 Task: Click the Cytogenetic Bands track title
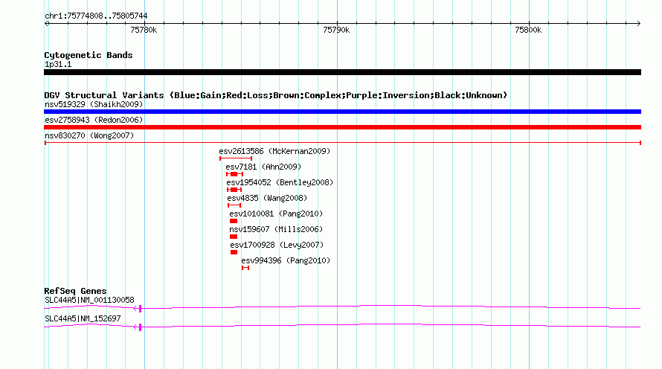(89, 55)
